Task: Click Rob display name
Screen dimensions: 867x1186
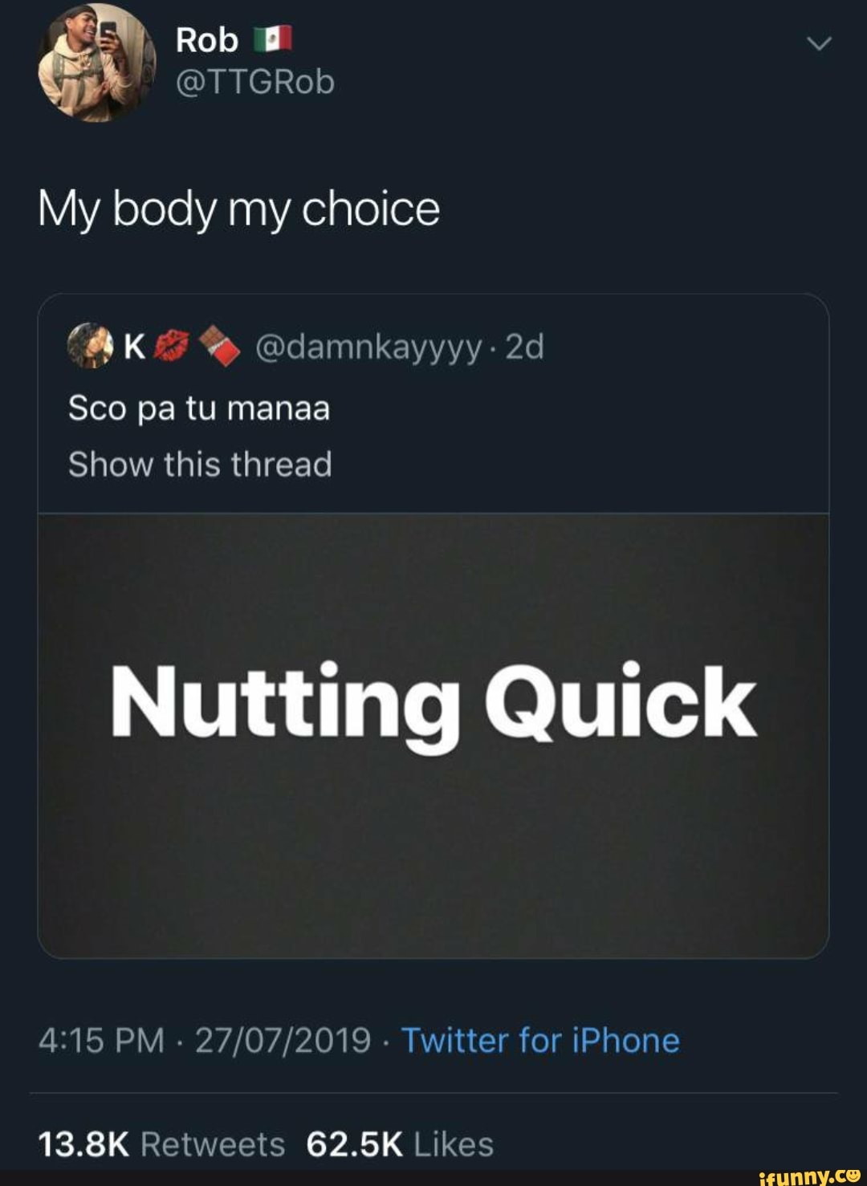Action: click(207, 39)
